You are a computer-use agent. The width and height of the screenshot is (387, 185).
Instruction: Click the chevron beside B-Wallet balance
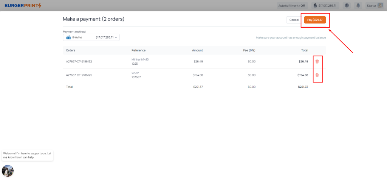116,37
